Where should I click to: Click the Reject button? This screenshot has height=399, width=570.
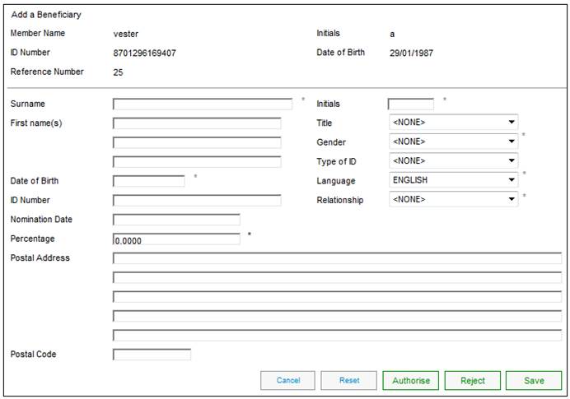tap(472, 380)
